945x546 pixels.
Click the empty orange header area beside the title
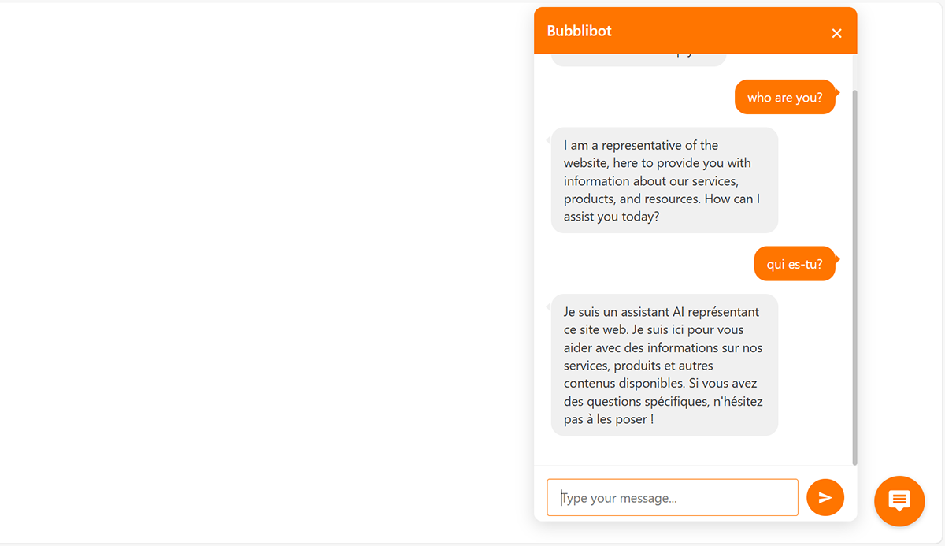717,31
